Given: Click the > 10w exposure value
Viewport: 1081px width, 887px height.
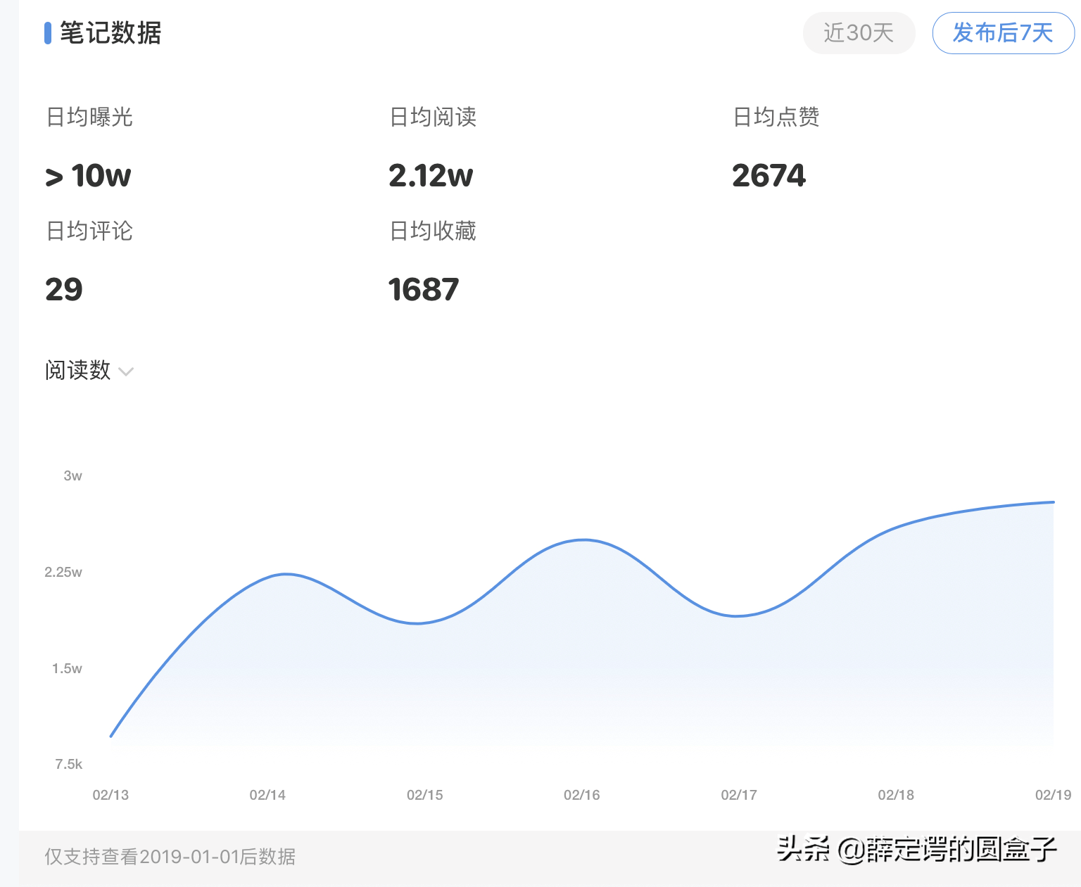Looking at the screenshot, I should tap(88, 176).
